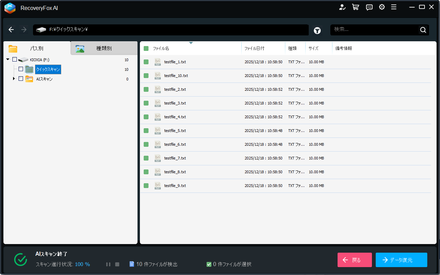Pause the scan
Image resolution: width=440 pixels, height=275 pixels.
(x=108, y=264)
